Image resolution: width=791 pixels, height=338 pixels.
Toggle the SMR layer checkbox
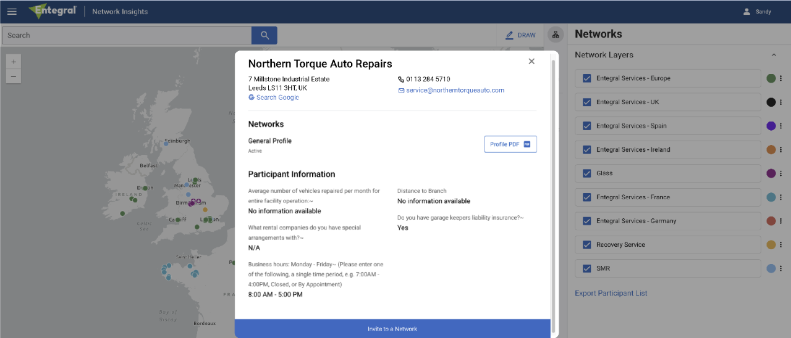tap(587, 268)
